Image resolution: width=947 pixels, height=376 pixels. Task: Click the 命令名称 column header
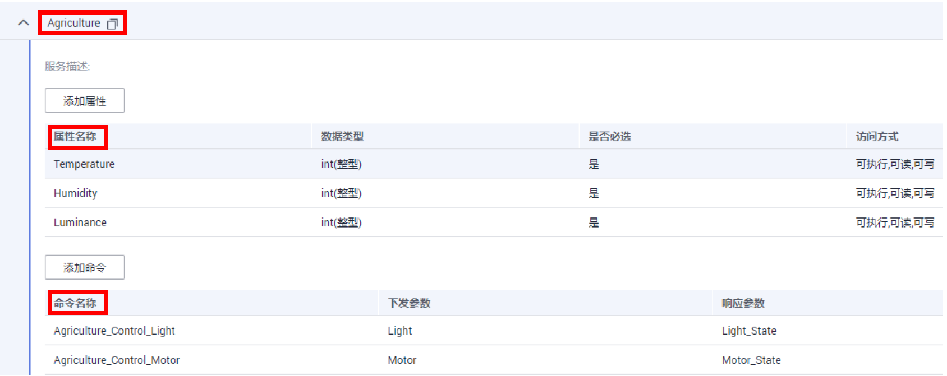point(75,303)
